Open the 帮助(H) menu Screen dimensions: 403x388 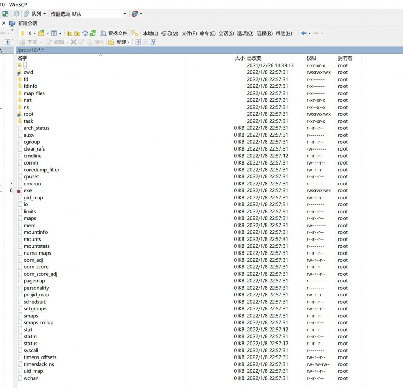284,34
